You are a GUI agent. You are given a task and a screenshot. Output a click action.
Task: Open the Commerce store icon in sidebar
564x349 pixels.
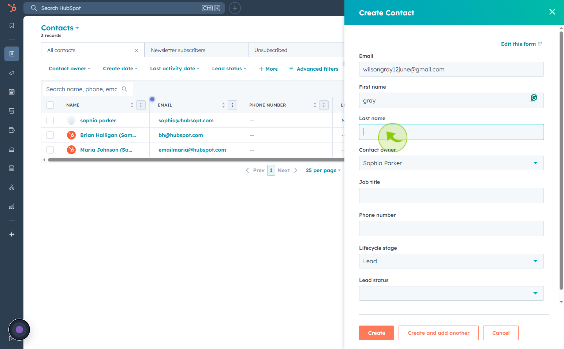(12, 111)
